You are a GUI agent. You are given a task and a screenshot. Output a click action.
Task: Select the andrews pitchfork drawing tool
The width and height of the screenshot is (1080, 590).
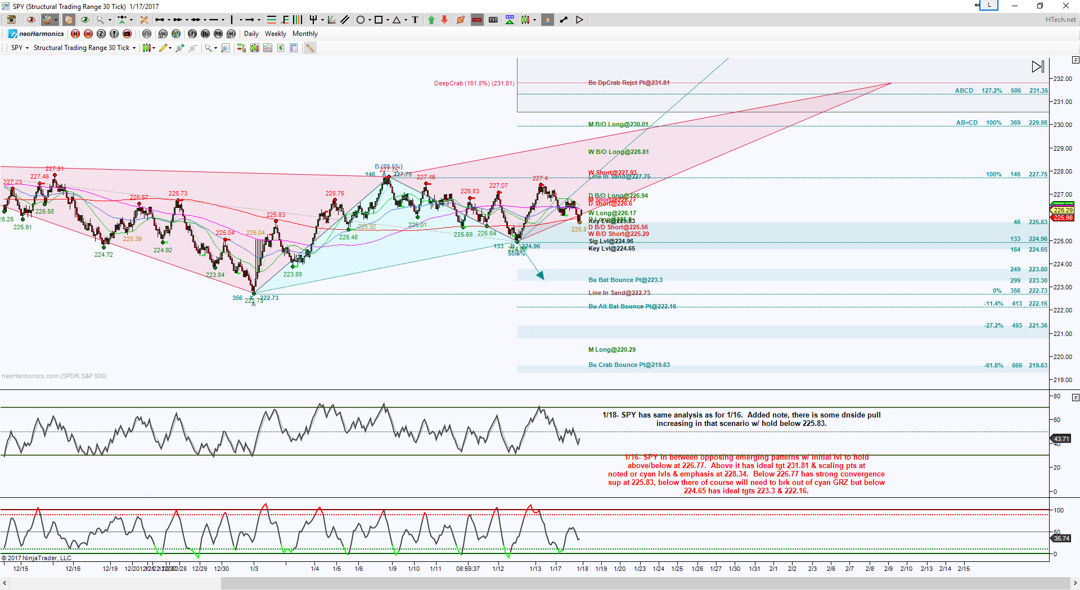313,20
